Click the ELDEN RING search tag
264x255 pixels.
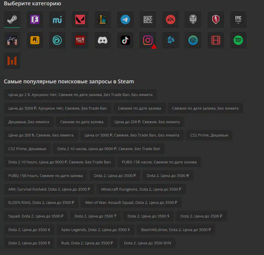[41, 202]
